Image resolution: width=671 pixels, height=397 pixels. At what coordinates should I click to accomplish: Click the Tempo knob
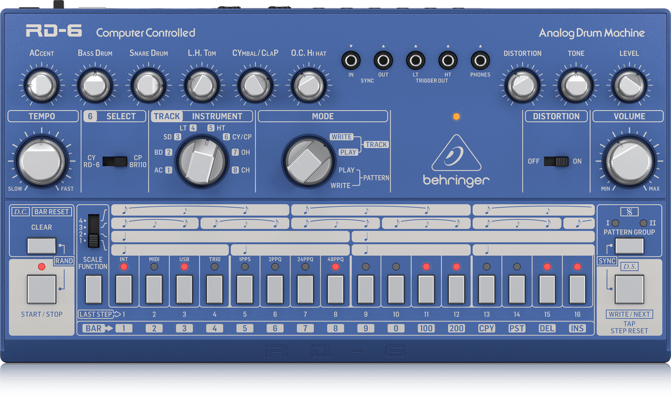click(41, 160)
